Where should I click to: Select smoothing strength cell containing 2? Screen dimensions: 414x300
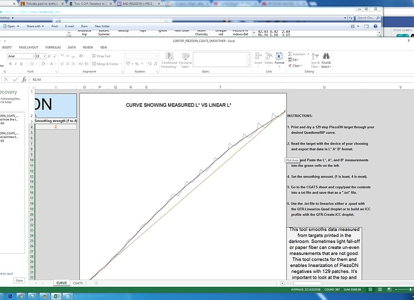coord(56,127)
